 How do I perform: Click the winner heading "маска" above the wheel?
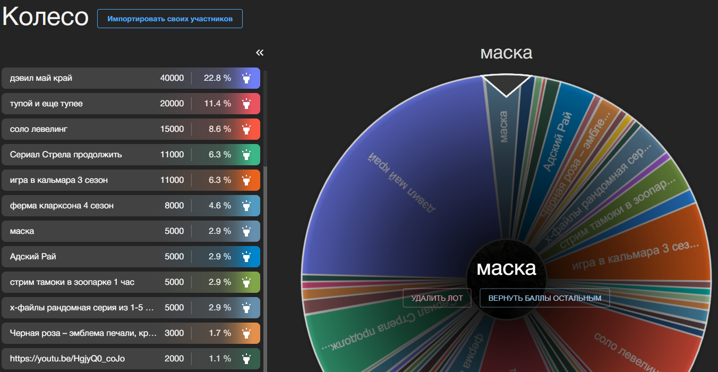(x=506, y=53)
